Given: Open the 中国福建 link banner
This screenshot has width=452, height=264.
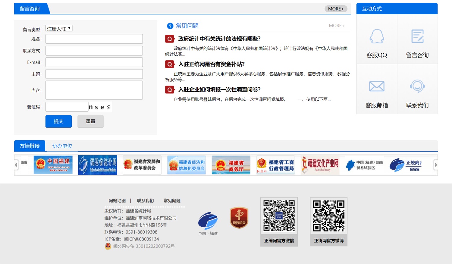Looking at the screenshot, I should (53, 165).
